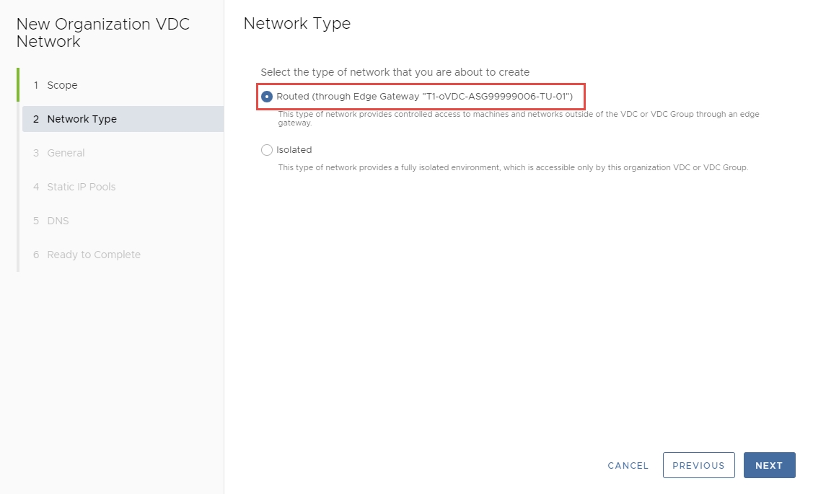This screenshot has width=826, height=494.
Task: Click the New Organization VDC Network title
Action: [x=102, y=32]
